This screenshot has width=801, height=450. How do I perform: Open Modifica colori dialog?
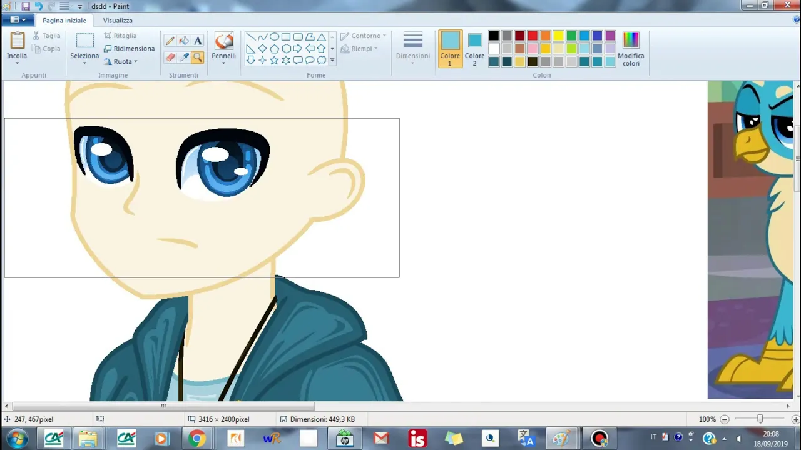[x=631, y=49]
